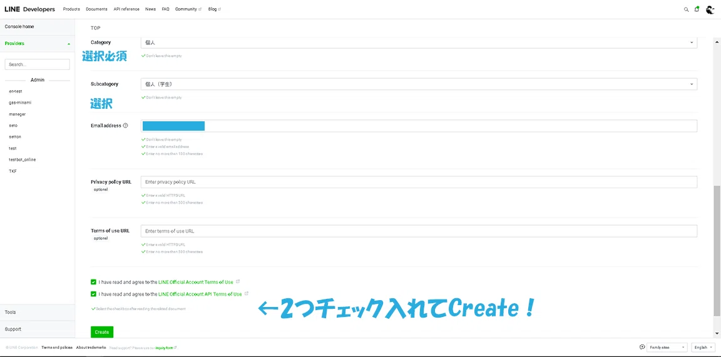Open the notifications bell icon
Screen dimensions: 721x357
click(x=697, y=9)
